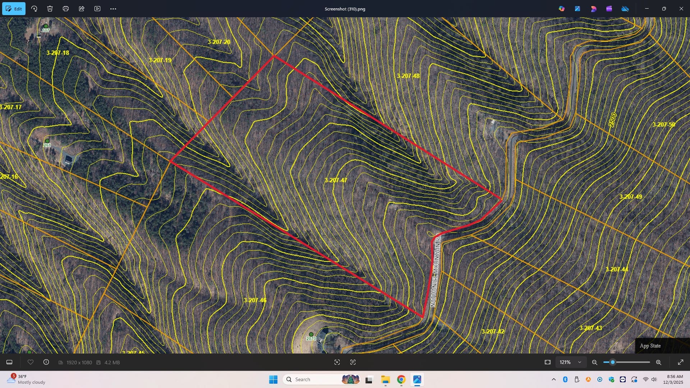Start slideshow with the play icon
The height and width of the screenshot is (388, 690).
pyautogui.click(x=97, y=9)
